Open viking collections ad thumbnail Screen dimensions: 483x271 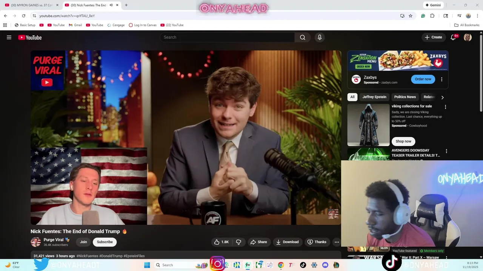coord(368,125)
